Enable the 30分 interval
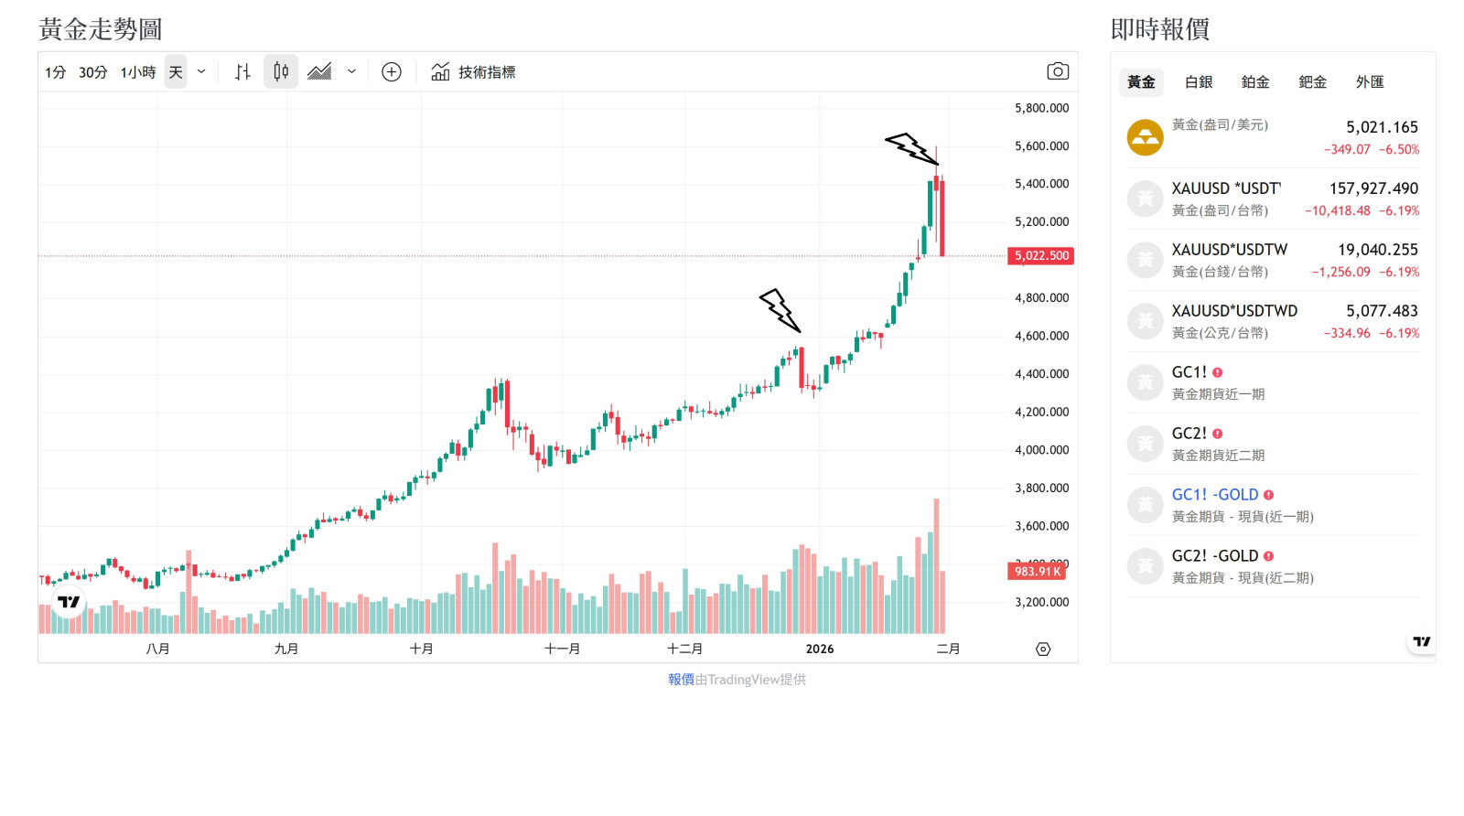 [x=91, y=70]
